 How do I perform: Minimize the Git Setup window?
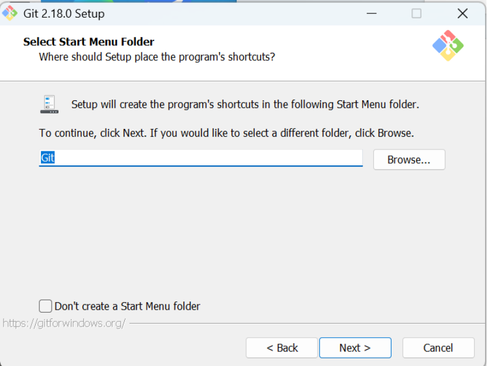pyautogui.click(x=372, y=13)
